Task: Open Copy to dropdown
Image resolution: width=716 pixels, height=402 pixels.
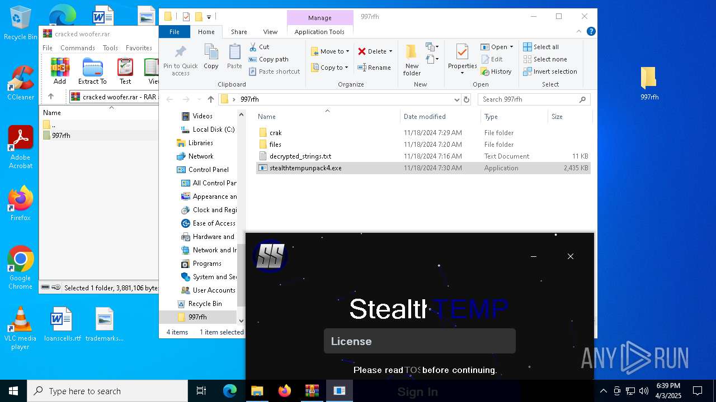Action: pyautogui.click(x=329, y=68)
